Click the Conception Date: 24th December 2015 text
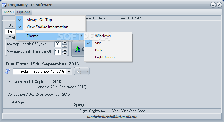This screenshot has height=122, width=224. (39, 95)
